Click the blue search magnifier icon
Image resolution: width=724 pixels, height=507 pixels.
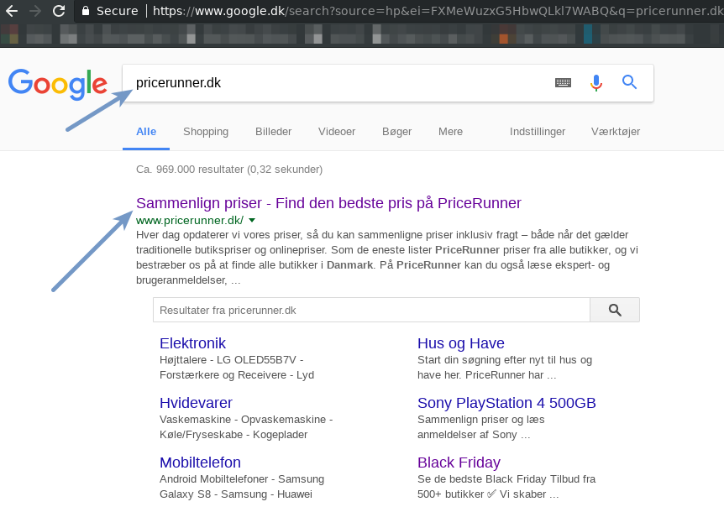[x=629, y=82]
